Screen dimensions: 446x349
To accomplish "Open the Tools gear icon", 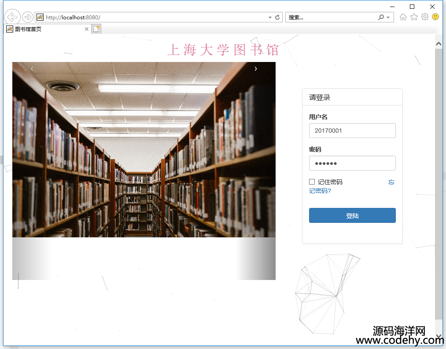I will [425, 17].
